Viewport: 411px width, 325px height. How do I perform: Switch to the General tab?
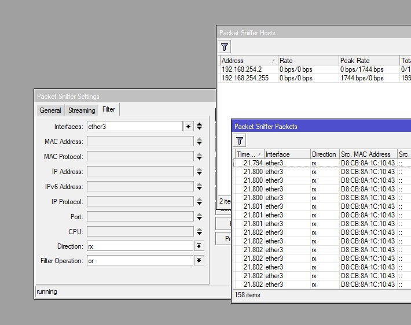pyautogui.click(x=50, y=110)
